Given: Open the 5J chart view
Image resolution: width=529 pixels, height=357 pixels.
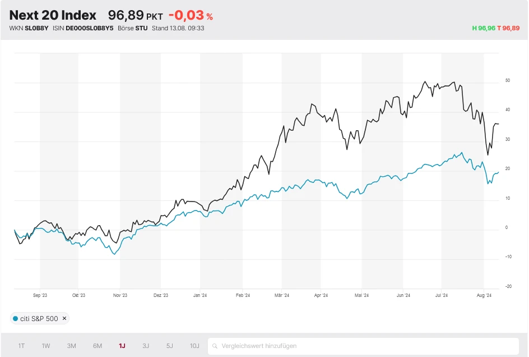Looking at the screenshot, I should [169, 346].
